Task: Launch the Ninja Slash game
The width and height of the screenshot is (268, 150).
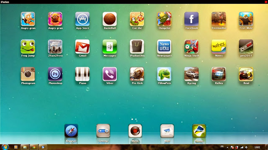Action: [x=191, y=47]
